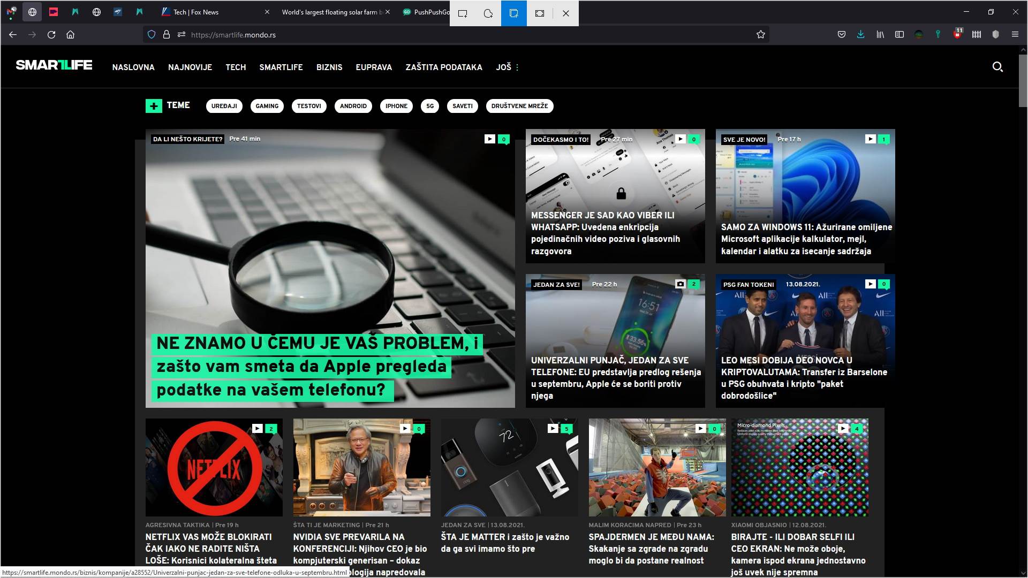This screenshot has width=1028, height=578.
Task: Read the NETFLIX VAS MOŽE BLOKIRATI article
Action: point(209,549)
